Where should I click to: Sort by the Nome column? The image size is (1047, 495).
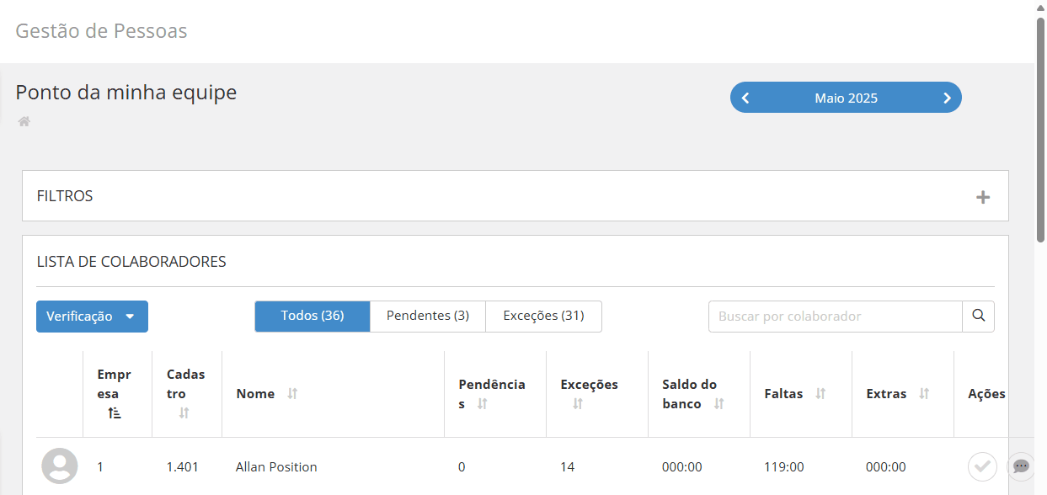pyautogui.click(x=292, y=394)
